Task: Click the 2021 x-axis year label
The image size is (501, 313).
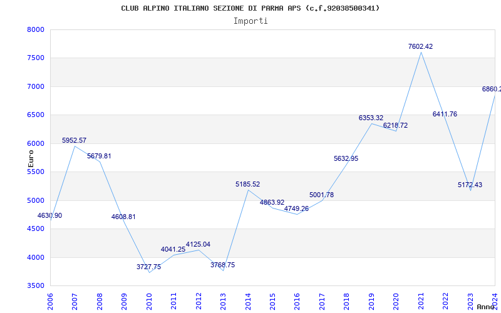Action: [x=421, y=301]
